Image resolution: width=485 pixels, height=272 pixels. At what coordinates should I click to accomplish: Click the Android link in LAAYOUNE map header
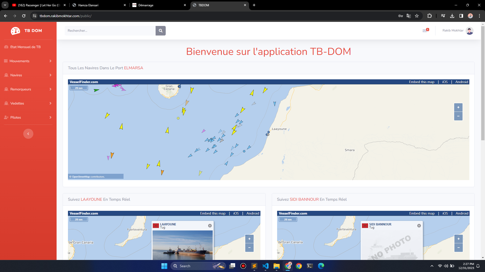253,213
